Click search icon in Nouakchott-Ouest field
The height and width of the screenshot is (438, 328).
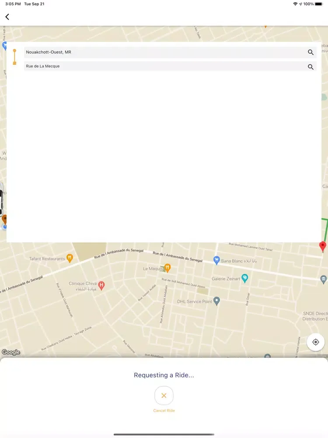pyautogui.click(x=311, y=52)
